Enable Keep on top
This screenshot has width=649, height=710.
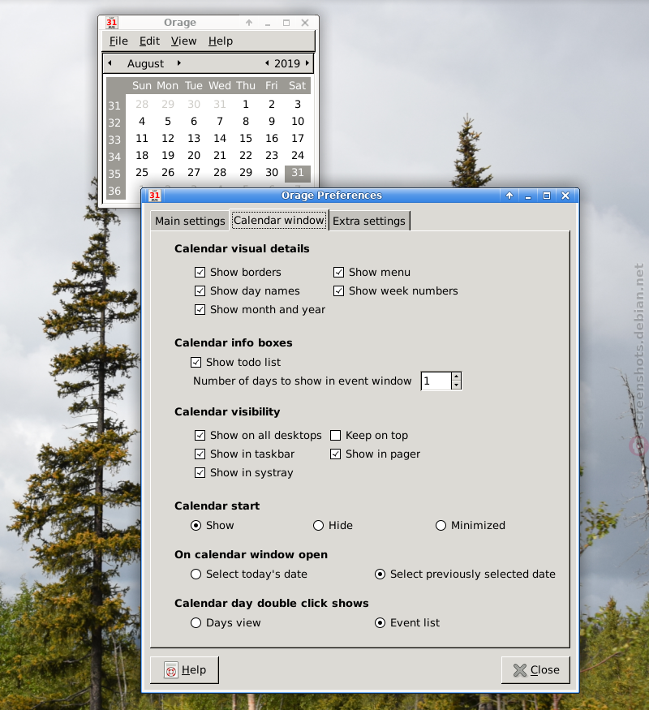[x=335, y=435]
